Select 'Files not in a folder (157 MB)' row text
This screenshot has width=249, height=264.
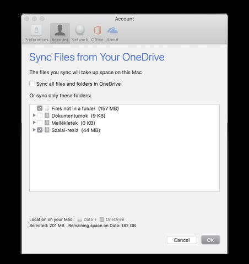click(x=85, y=108)
